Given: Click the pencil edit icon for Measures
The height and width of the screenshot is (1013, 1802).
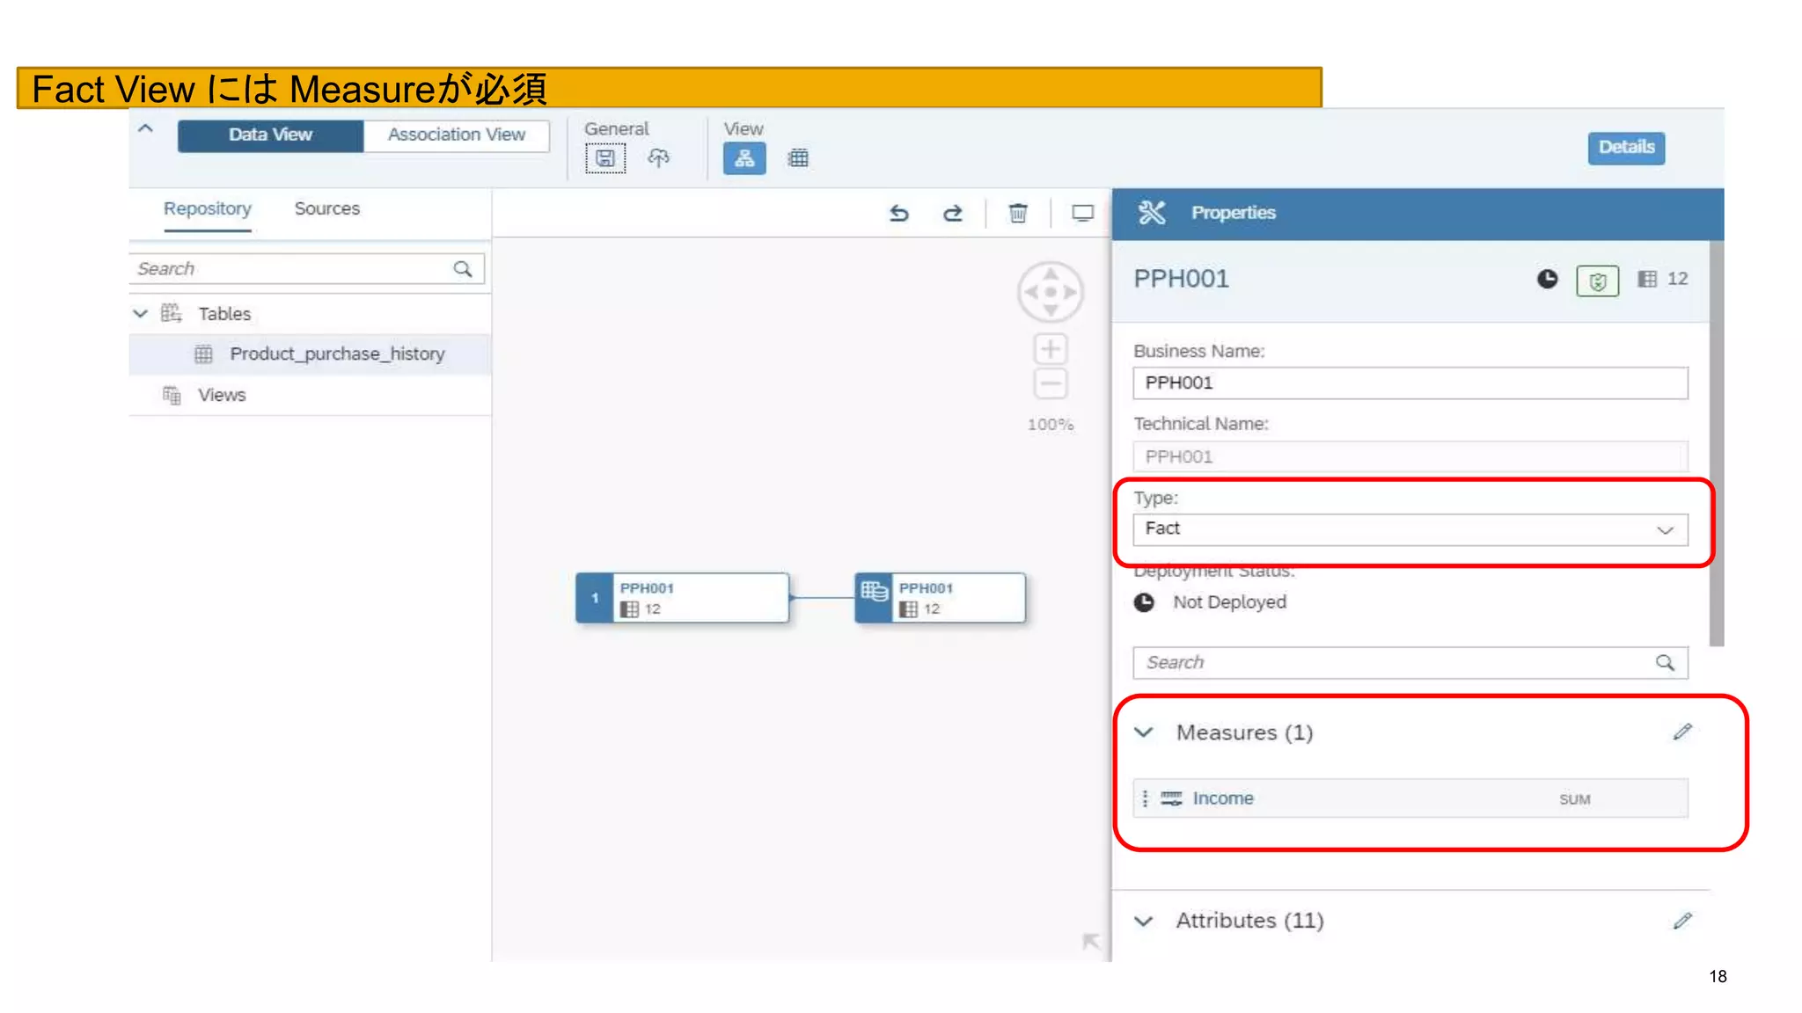Looking at the screenshot, I should [x=1682, y=732].
